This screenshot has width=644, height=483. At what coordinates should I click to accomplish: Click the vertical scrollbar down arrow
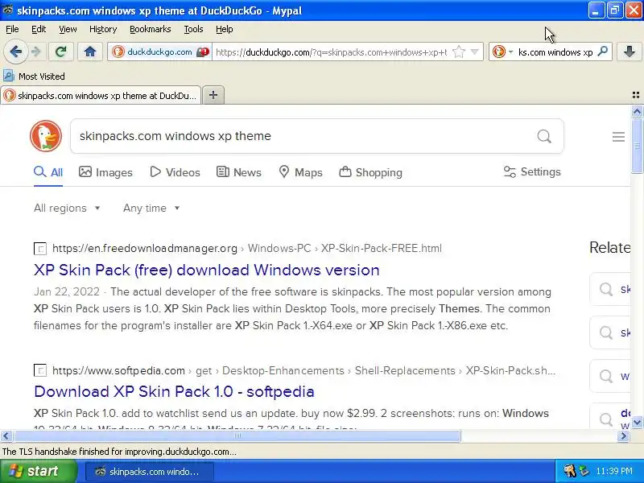[637, 422]
